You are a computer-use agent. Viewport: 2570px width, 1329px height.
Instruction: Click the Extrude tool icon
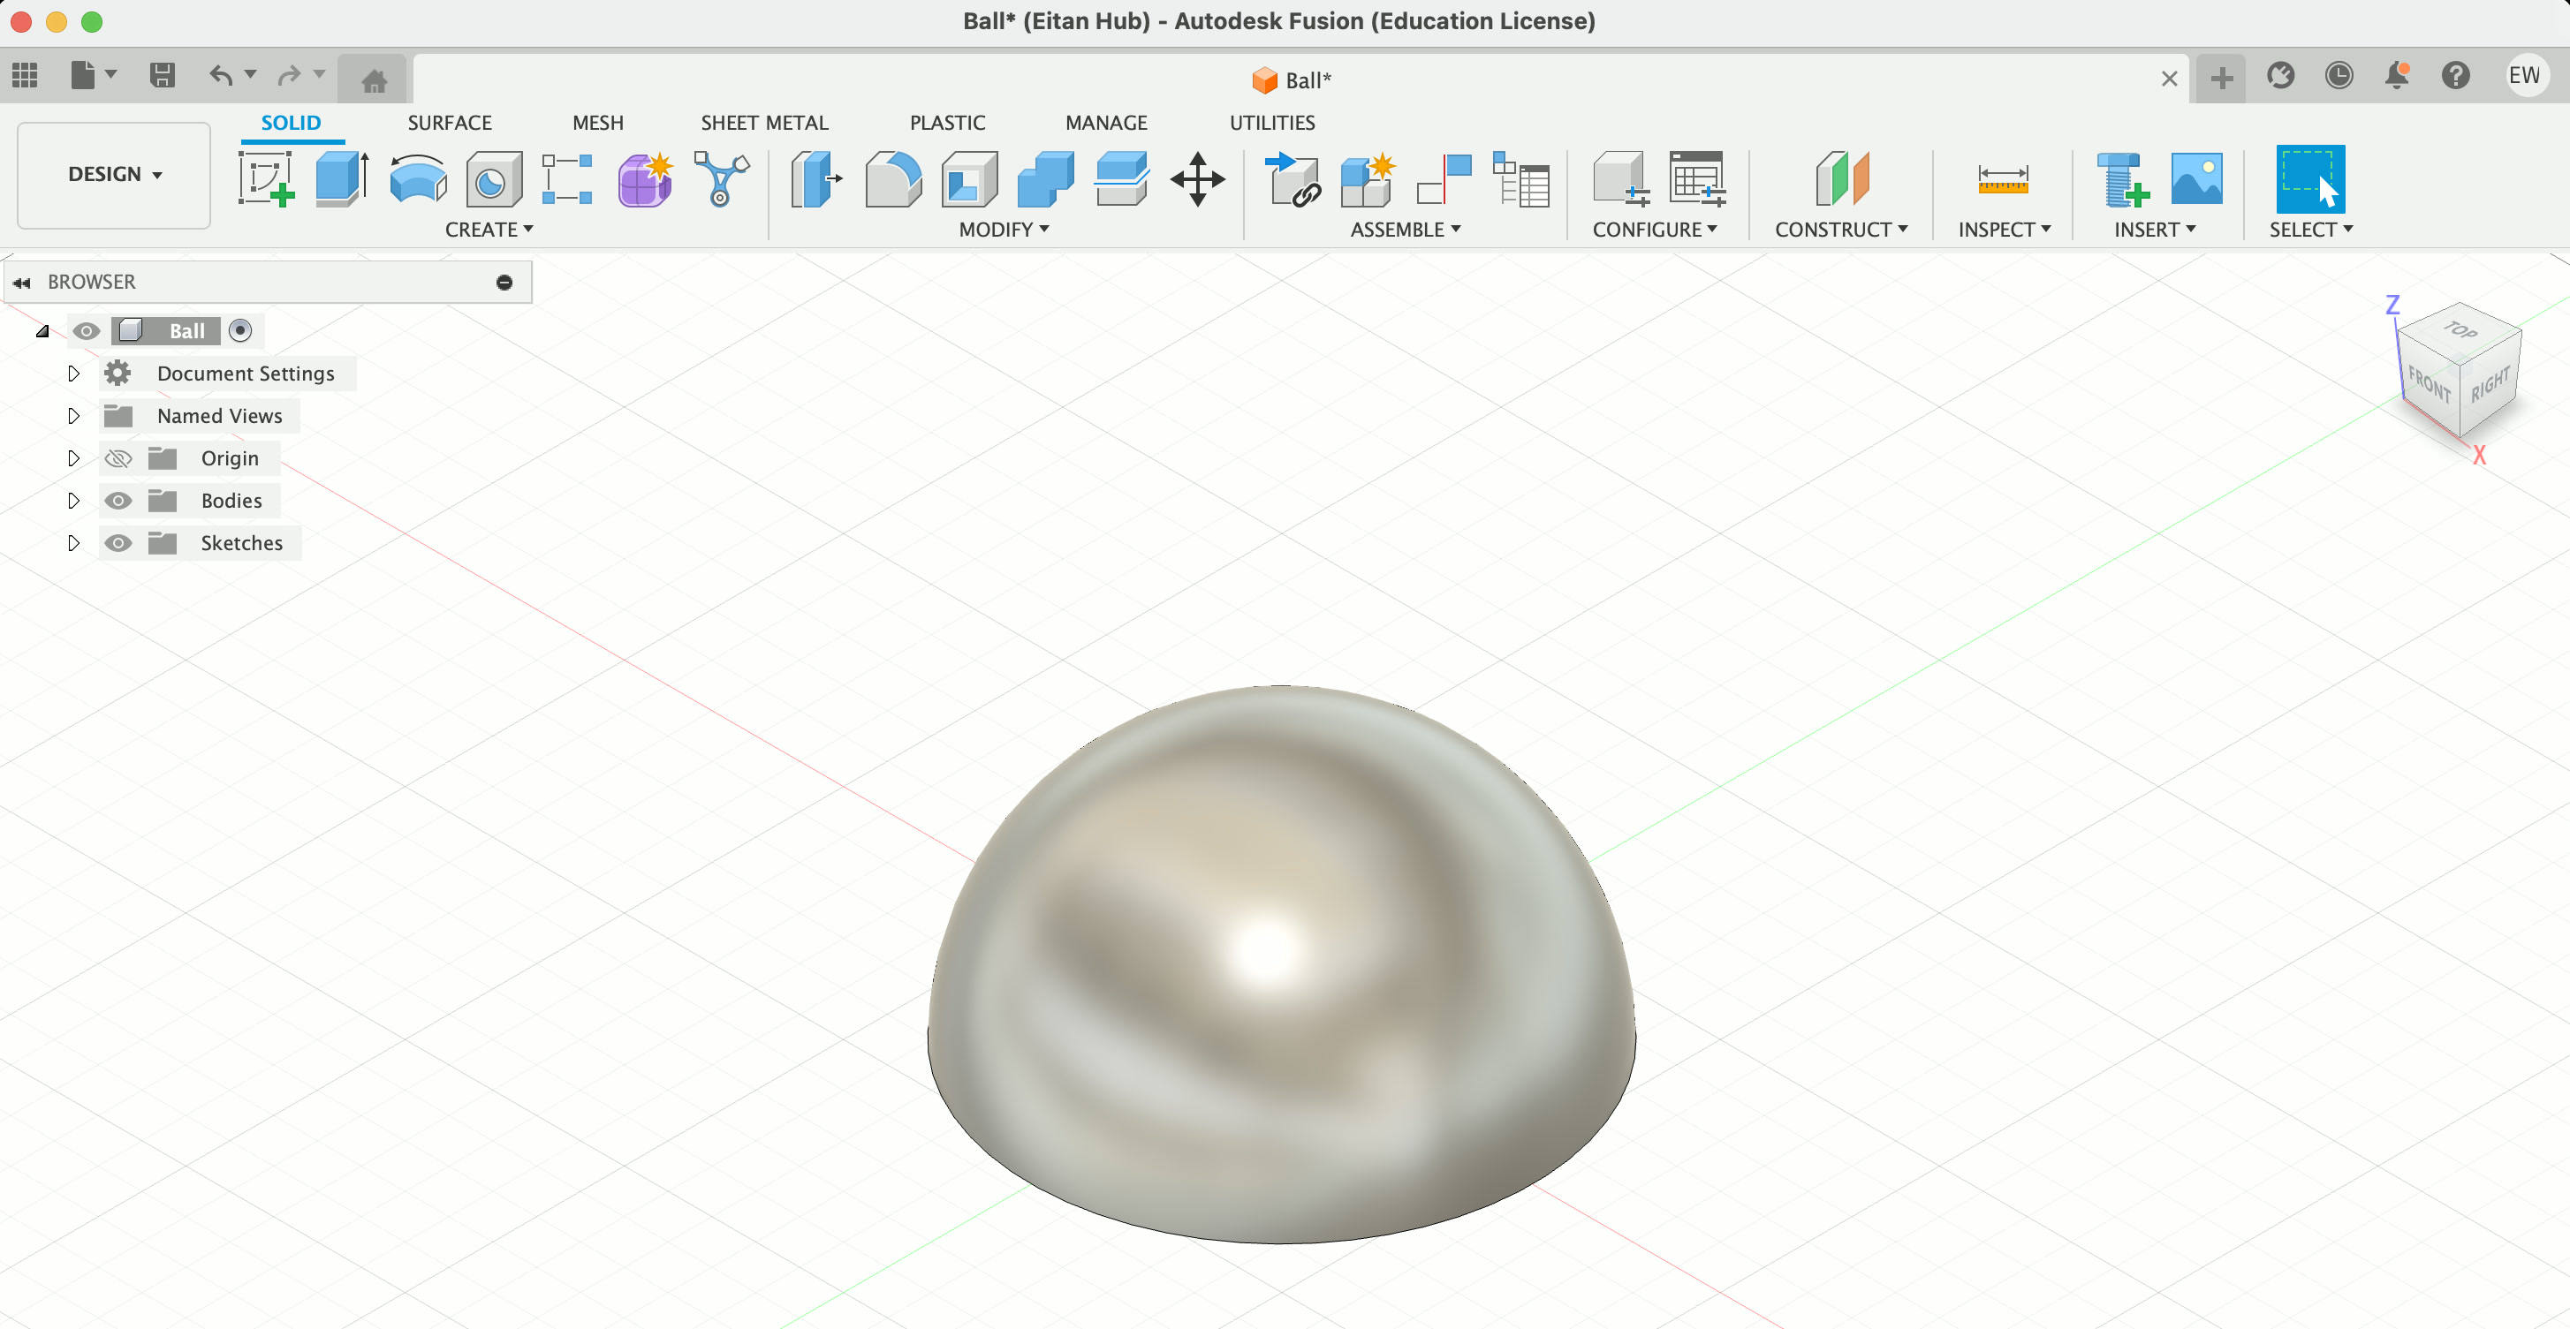pyautogui.click(x=341, y=179)
